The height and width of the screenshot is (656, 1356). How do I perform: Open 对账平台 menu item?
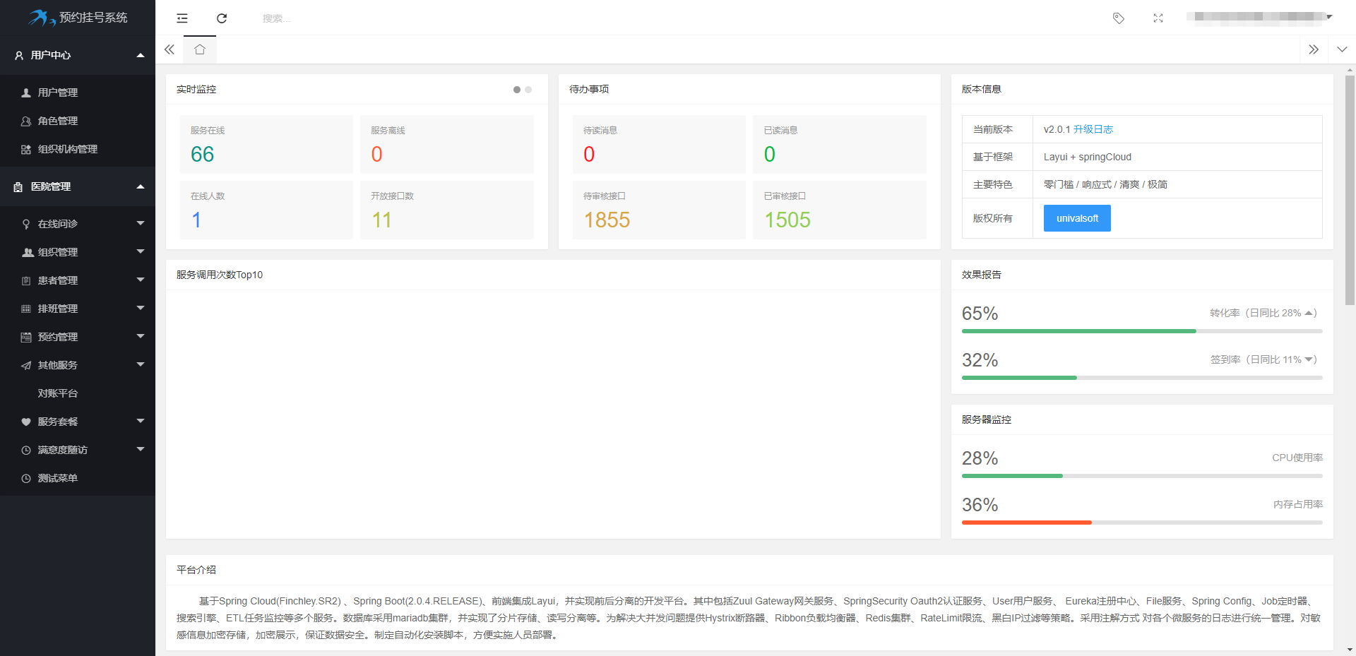point(78,393)
